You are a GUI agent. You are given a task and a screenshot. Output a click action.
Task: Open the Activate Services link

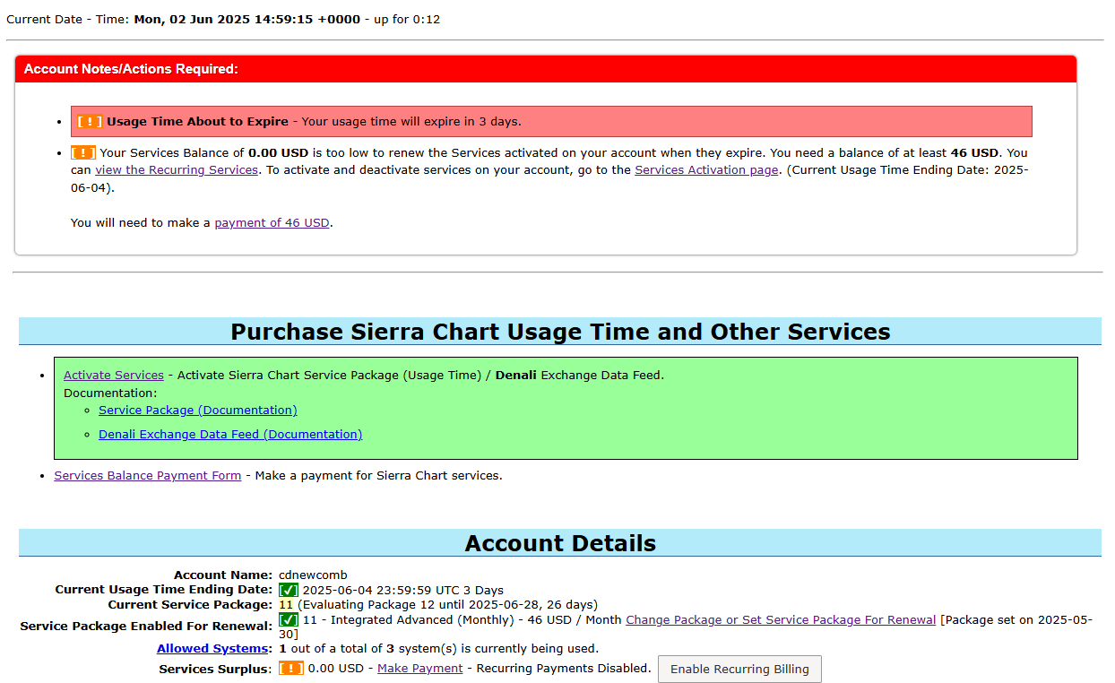click(x=114, y=375)
